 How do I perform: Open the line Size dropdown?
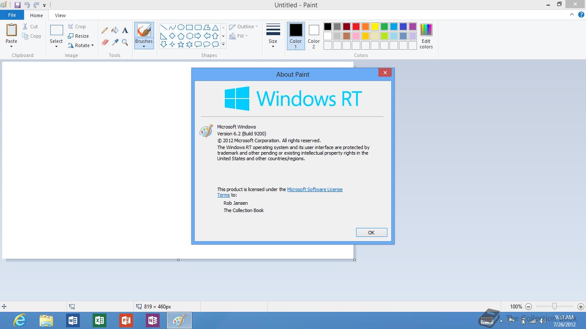pyautogui.click(x=273, y=36)
